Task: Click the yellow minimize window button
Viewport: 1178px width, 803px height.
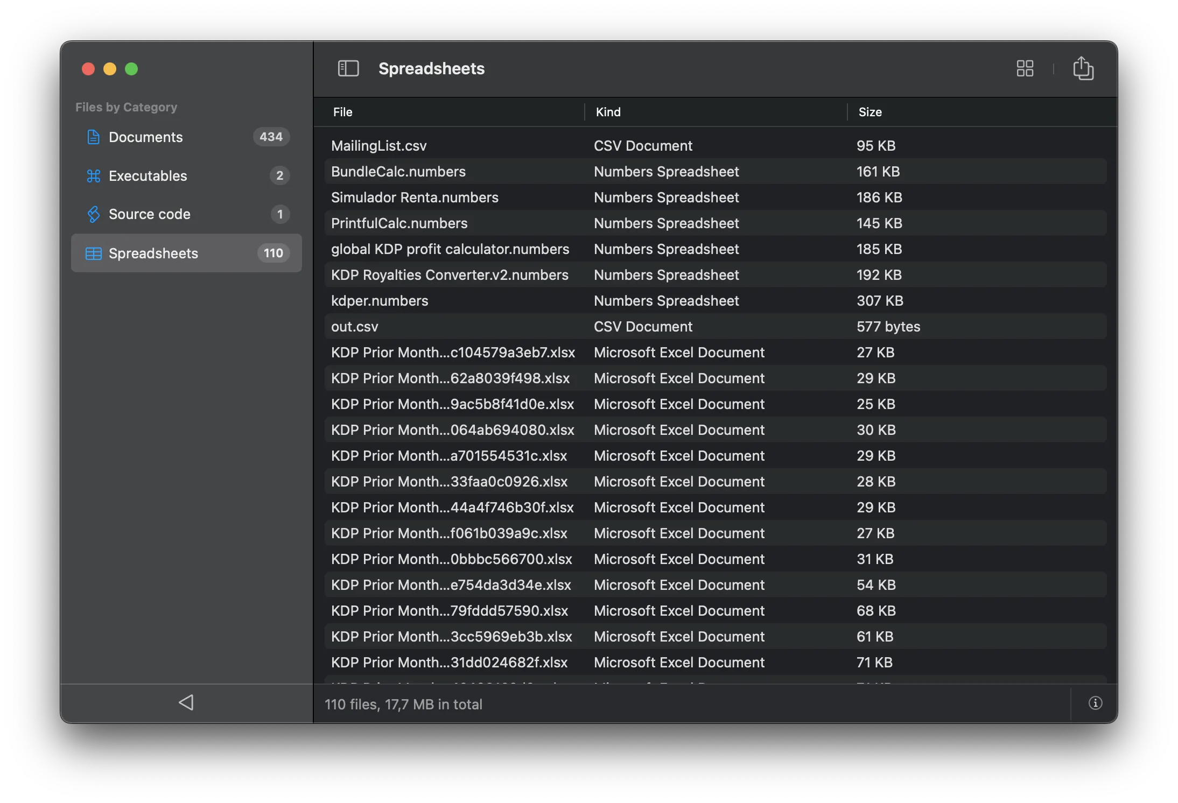Action: (110, 69)
